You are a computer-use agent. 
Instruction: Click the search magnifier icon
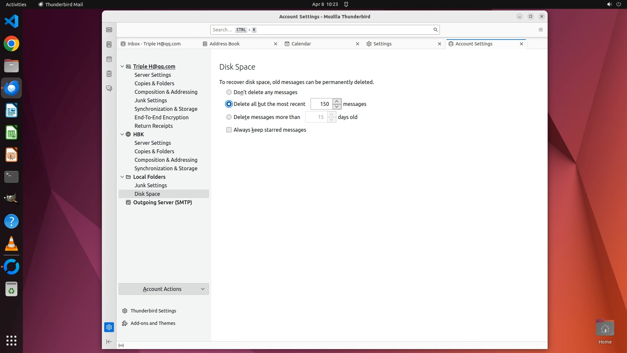(435, 30)
